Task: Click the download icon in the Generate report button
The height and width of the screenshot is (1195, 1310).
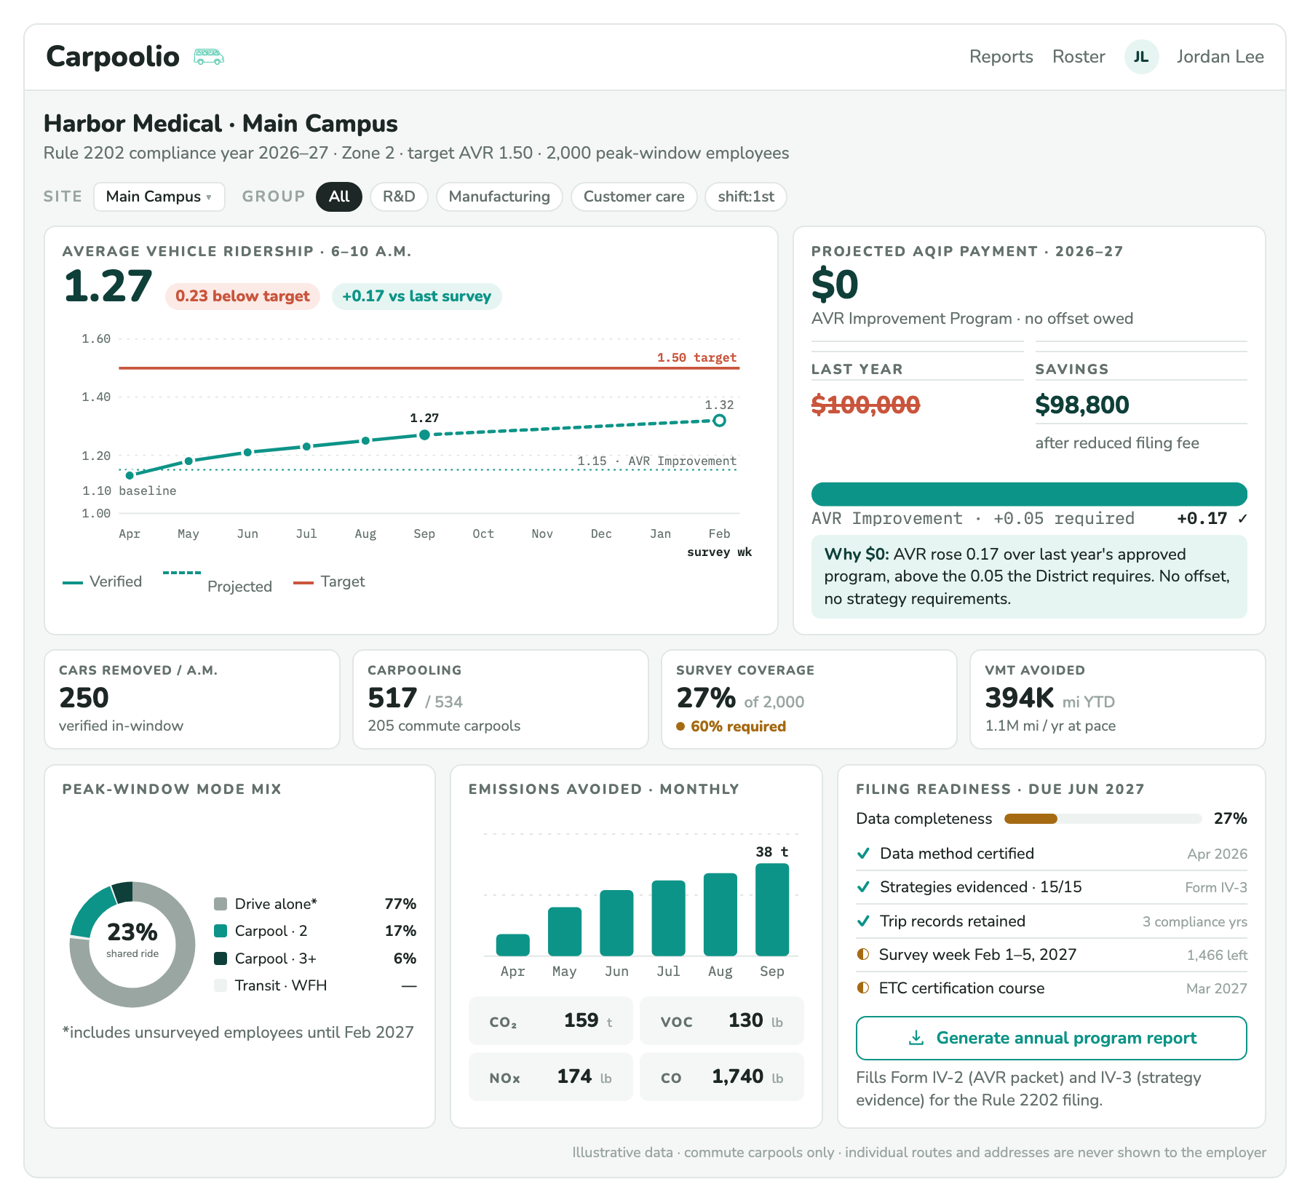Action: point(916,1038)
